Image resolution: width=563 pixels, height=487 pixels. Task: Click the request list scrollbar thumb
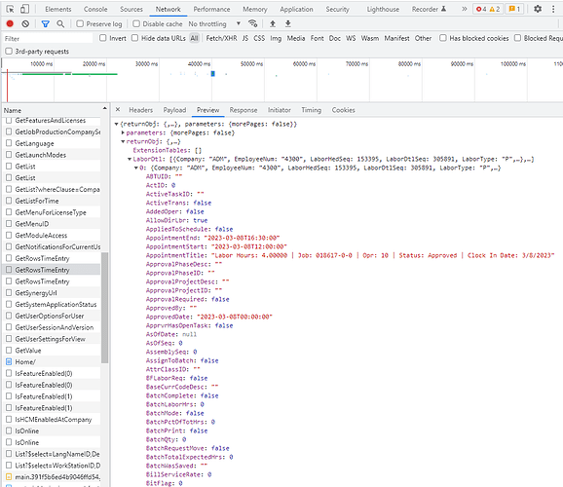pyautogui.click(x=104, y=308)
